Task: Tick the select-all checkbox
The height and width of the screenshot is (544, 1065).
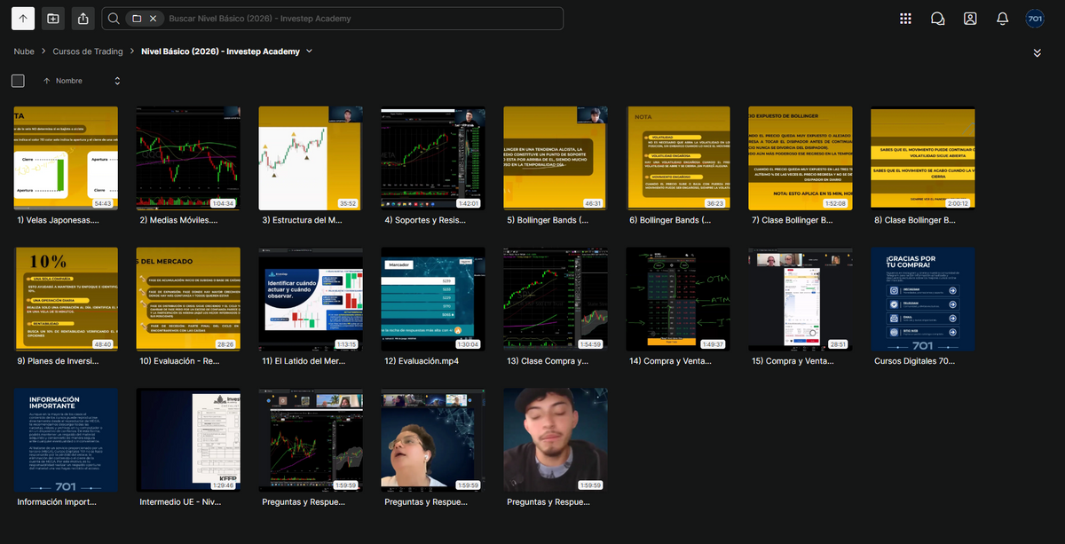Action: coord(18,81)
